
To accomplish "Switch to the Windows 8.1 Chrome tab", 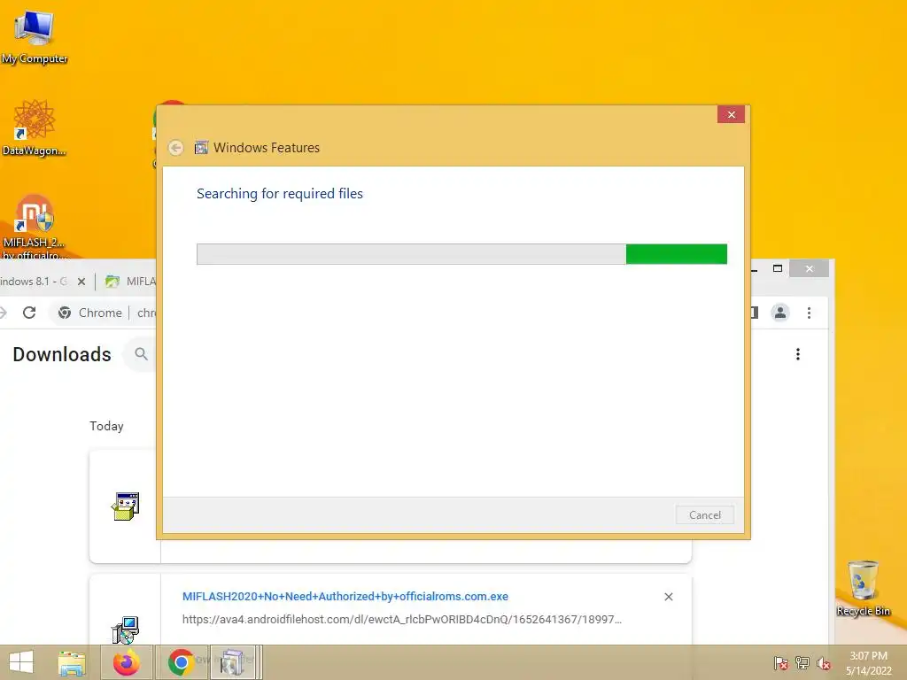I will tap(35, 282).
